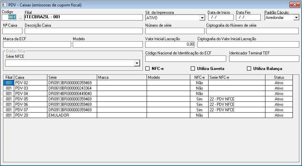Click the Valor Inicial Lacração field
The image size is (302, 166).
[x=170, y=44]
